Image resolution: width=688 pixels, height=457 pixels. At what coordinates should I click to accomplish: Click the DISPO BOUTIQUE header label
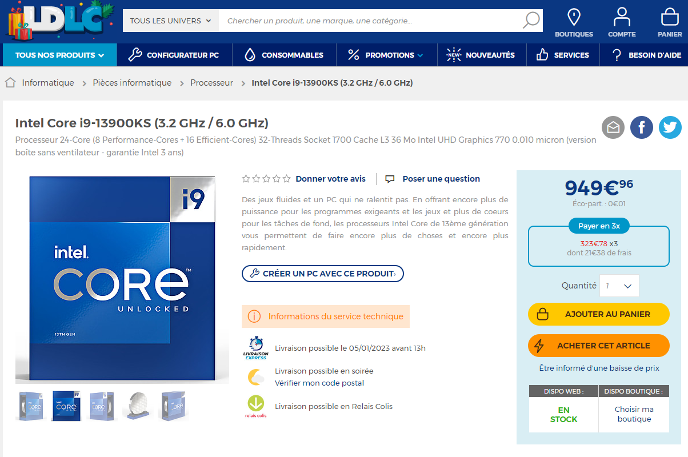click(x=634, y=391)
